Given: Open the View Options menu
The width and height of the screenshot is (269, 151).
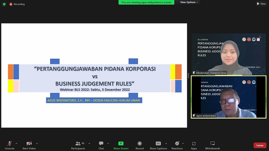Looking at the screenshot, I should coord(189,2).
